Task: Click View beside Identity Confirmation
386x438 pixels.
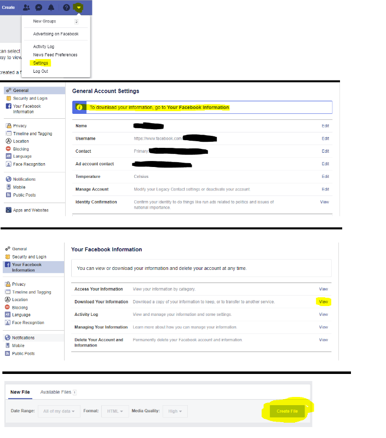Action: point(324,202)
